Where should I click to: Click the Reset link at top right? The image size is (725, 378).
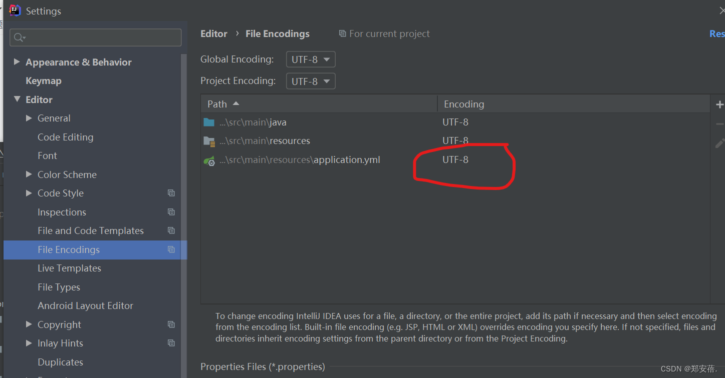pos(716,33)
